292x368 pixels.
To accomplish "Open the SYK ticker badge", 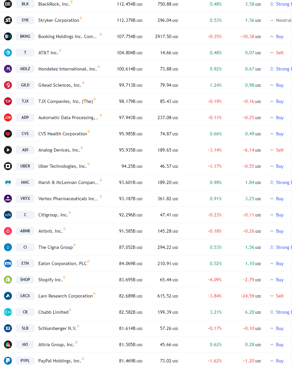I will click(25, 20).
